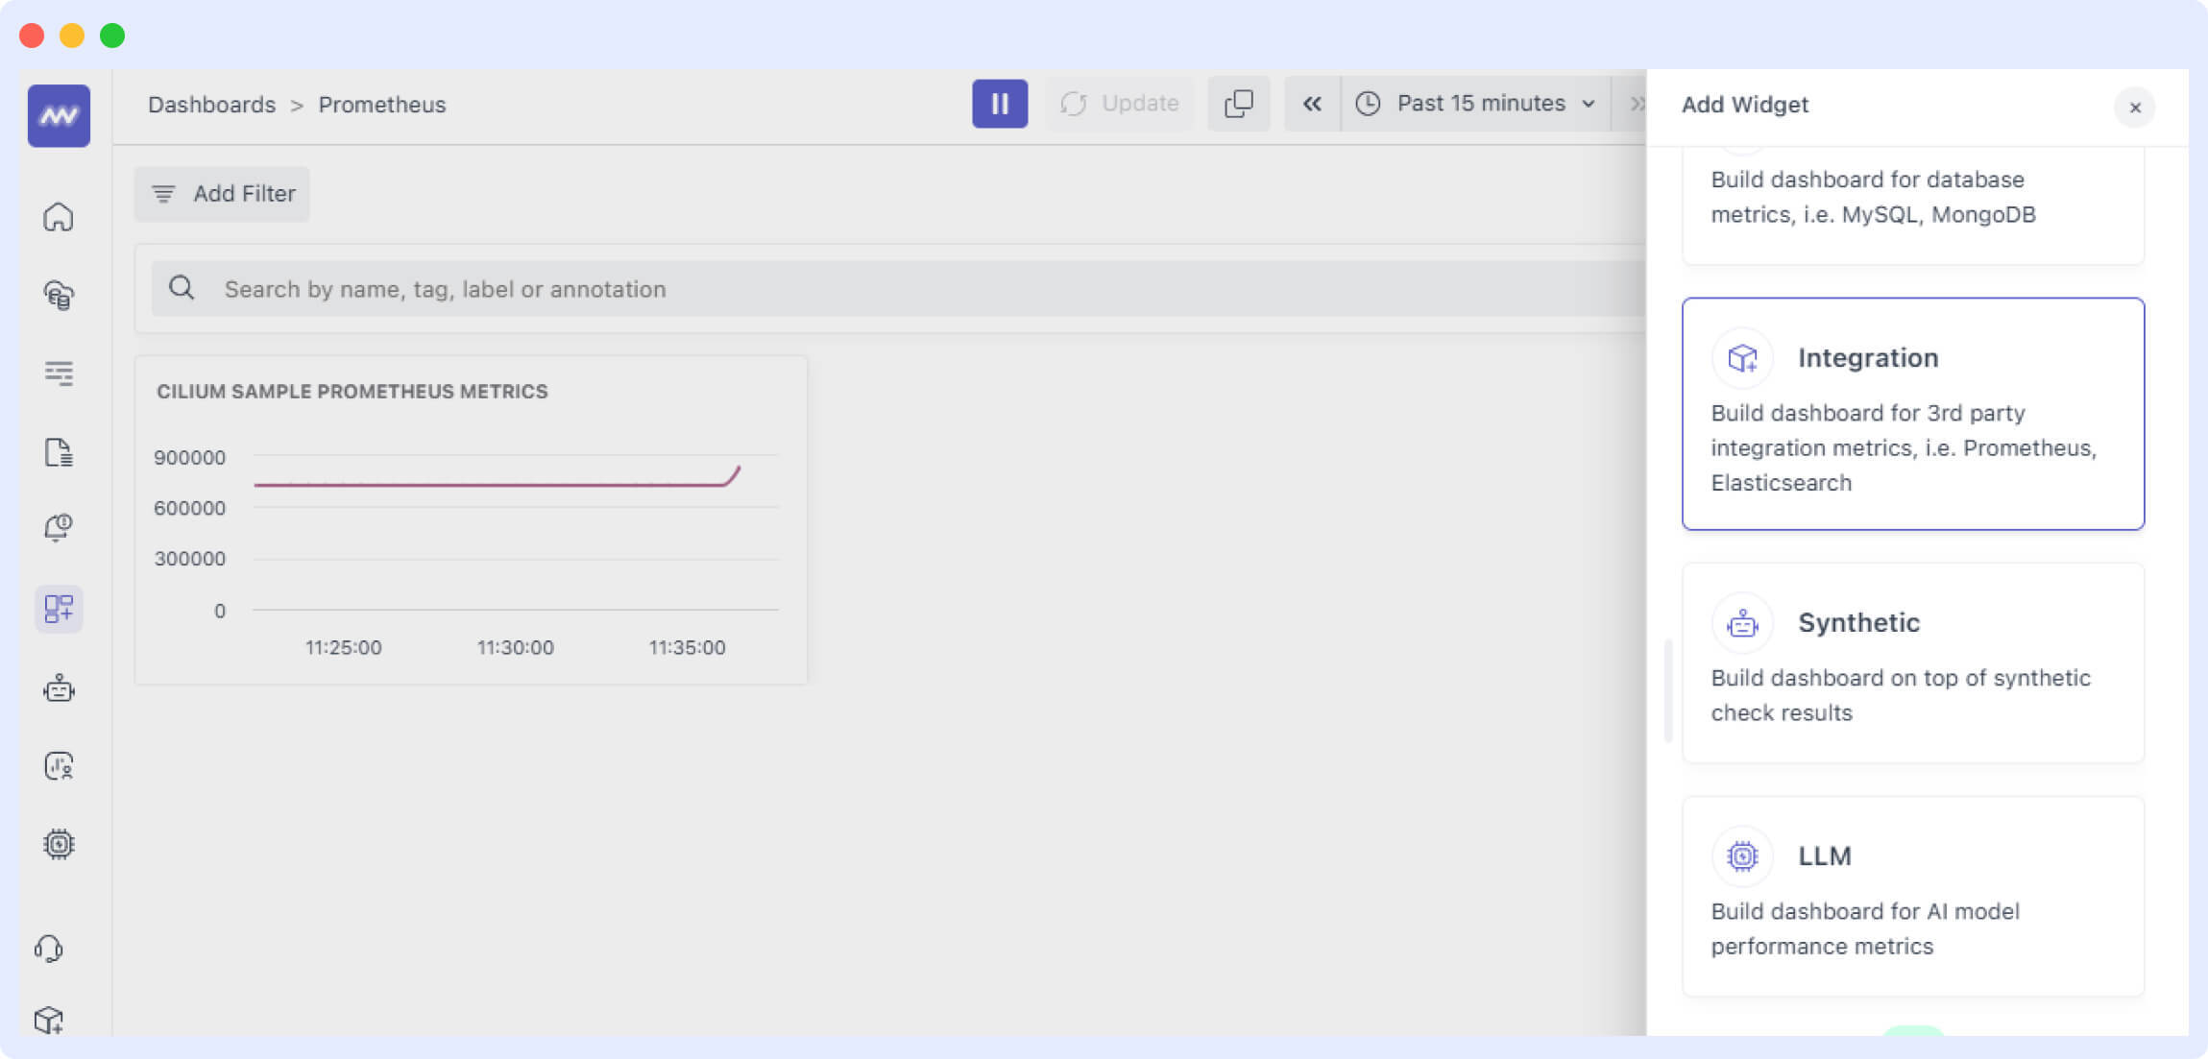Select the Prometheus breadcrumb item
Viewport: 2208px width, 1059px height.
point(382,105)
